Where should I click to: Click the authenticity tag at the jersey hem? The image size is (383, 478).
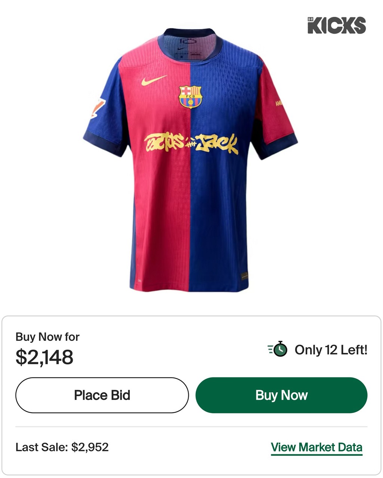point(244,277)
